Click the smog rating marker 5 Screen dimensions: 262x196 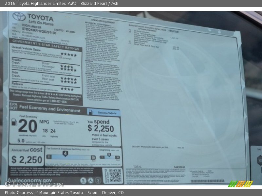pyautogui.click(x=109, y=155)
